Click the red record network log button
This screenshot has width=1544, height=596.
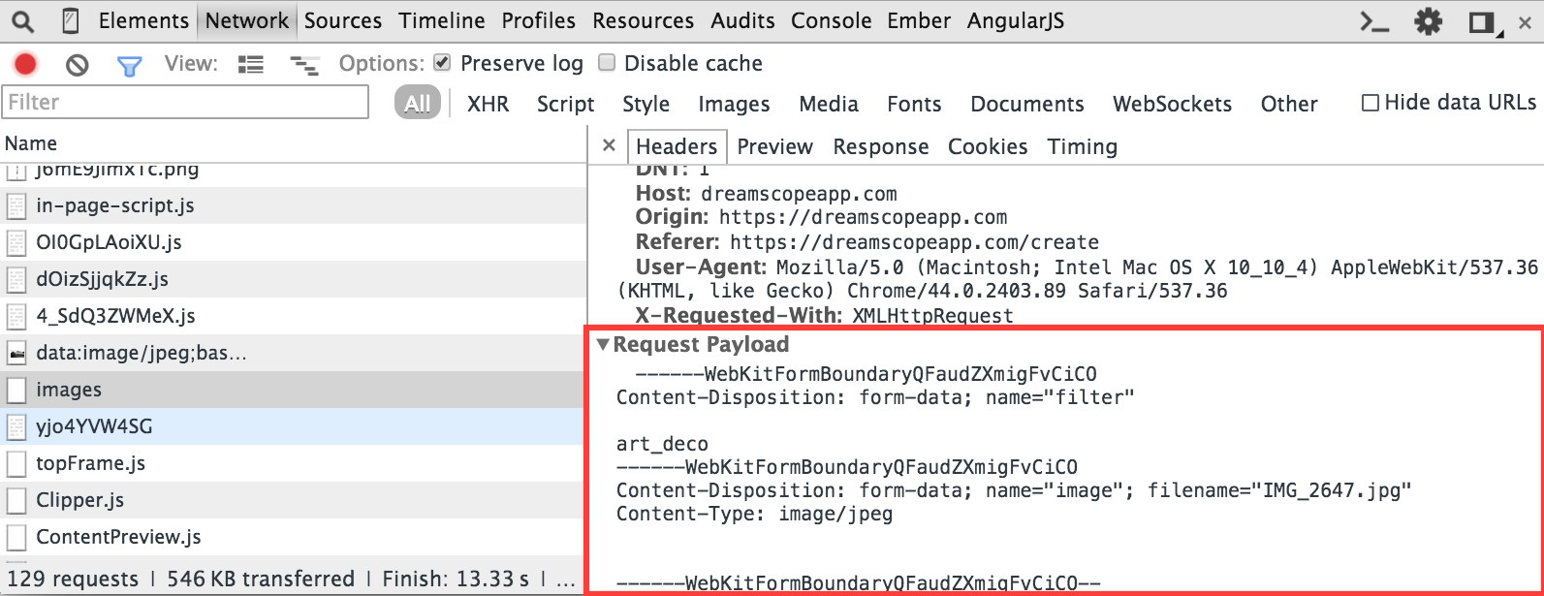click(25, 65)
